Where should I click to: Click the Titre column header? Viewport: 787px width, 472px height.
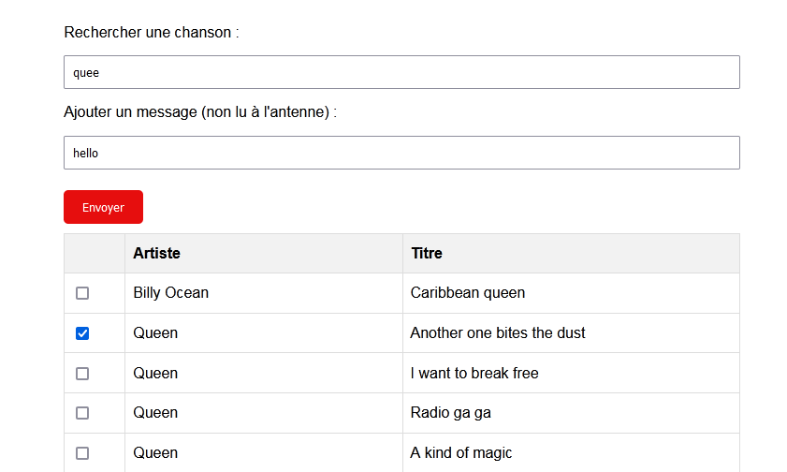coord(427,253)
